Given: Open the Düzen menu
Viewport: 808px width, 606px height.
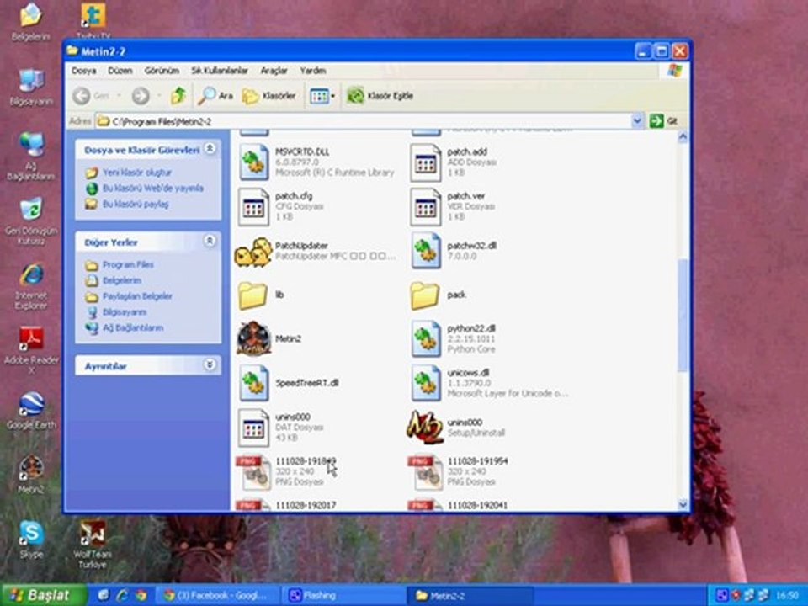Looking at the screenshot, I should [120, 71].
